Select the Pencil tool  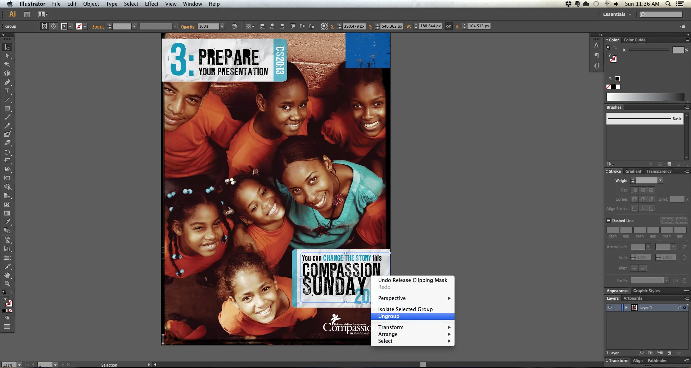tap(7, 126)
